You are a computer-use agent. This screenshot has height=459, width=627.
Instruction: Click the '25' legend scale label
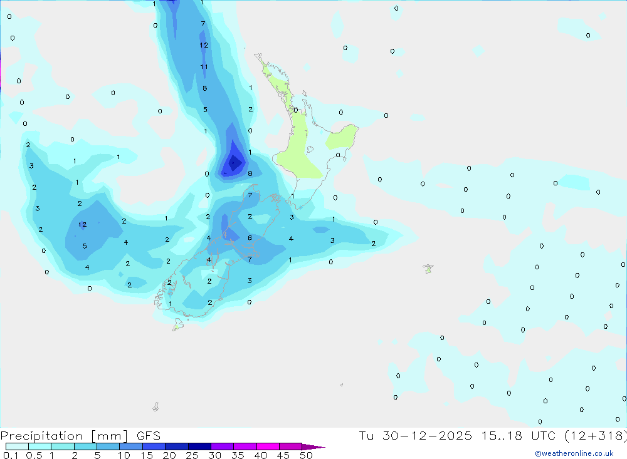coord(192,455)
